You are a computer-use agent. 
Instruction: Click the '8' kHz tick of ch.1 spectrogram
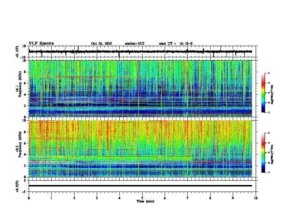[x=25, y=72]
